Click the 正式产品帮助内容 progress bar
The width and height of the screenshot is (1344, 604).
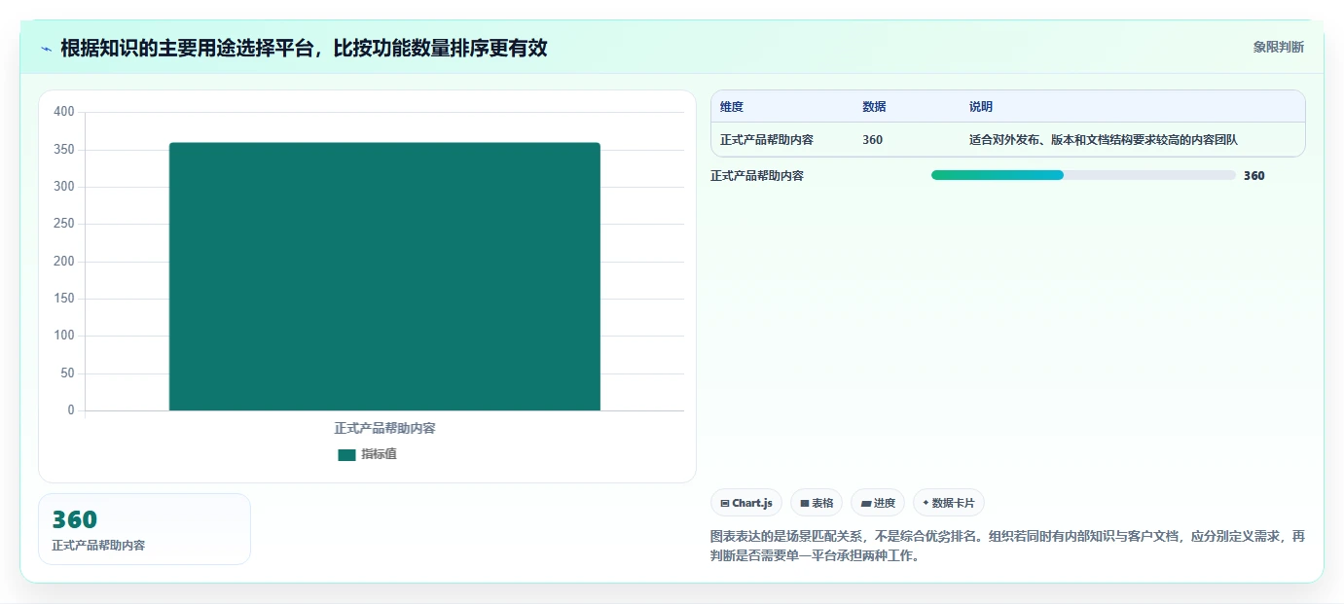1083,175
